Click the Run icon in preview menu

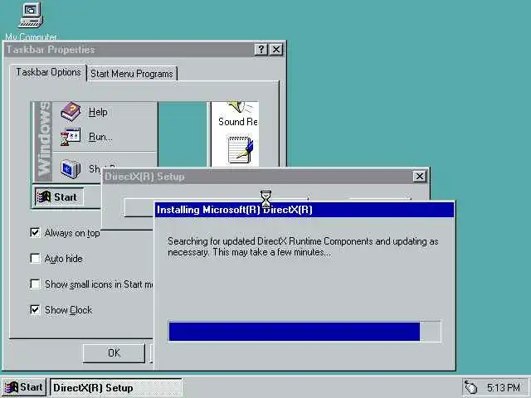pyautogui.click(x=71, y=137)
